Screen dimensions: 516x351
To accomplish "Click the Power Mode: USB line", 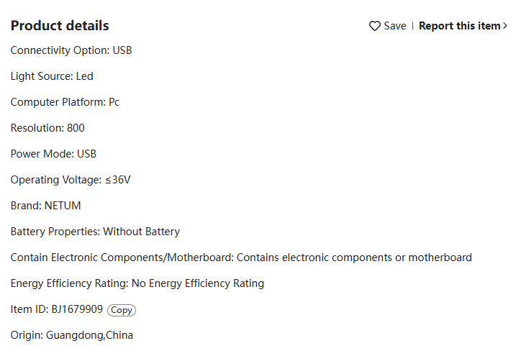I will pos(53,154).
